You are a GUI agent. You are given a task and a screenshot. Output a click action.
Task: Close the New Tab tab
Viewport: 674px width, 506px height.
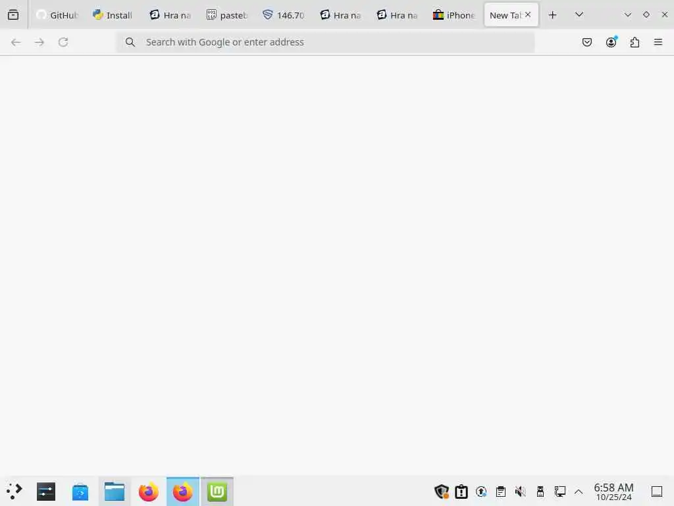(x=529, y=14)
